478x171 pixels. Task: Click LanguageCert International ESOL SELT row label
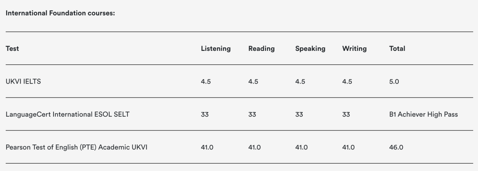coord(68,114)
